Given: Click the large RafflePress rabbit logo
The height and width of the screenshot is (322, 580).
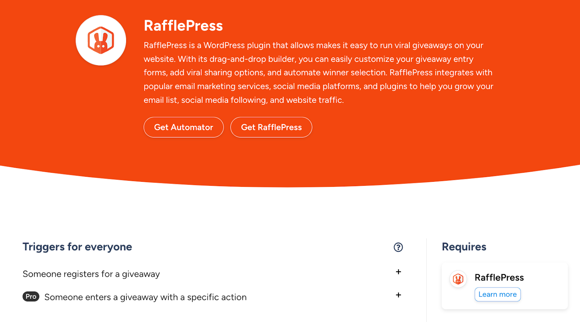Looking at the screenshot, I should coord(101,40).
